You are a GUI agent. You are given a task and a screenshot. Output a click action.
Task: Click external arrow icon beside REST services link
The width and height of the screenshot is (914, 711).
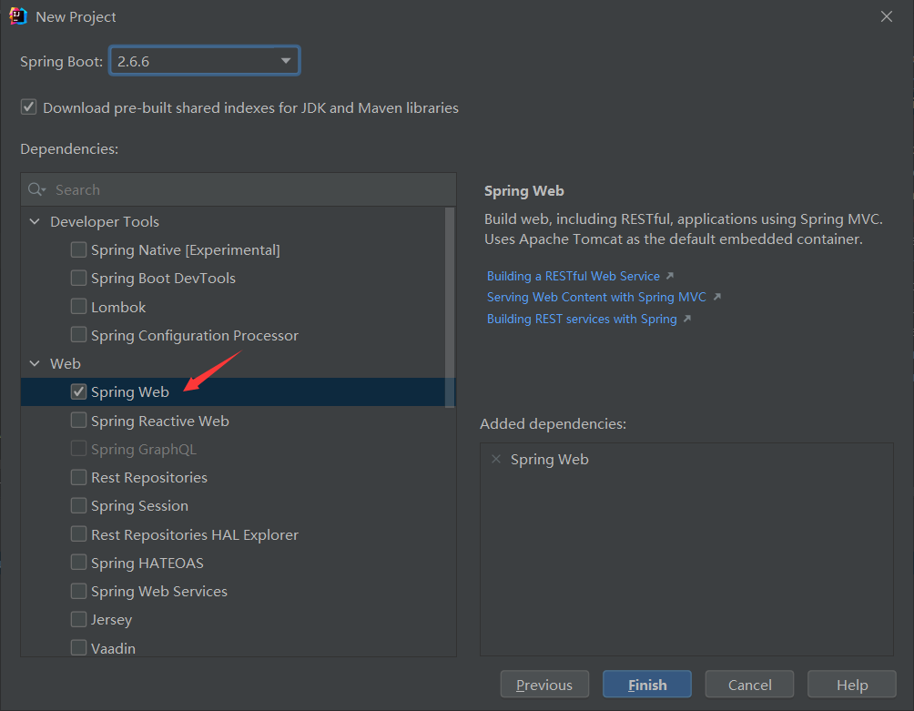pos(687,319)
